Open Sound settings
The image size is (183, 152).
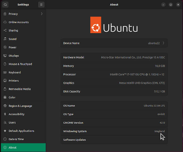pyautogui.click(x=23, y=39)
